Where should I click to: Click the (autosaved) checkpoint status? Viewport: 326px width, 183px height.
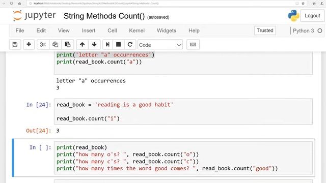(x=158, y=17)
